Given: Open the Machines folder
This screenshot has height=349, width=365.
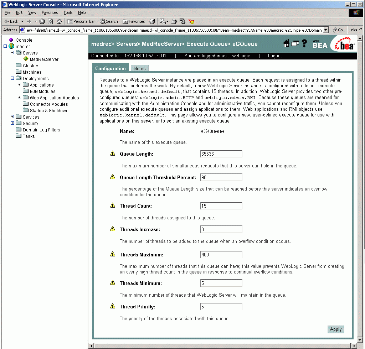Looking at the screenshot, I should 32,72.
